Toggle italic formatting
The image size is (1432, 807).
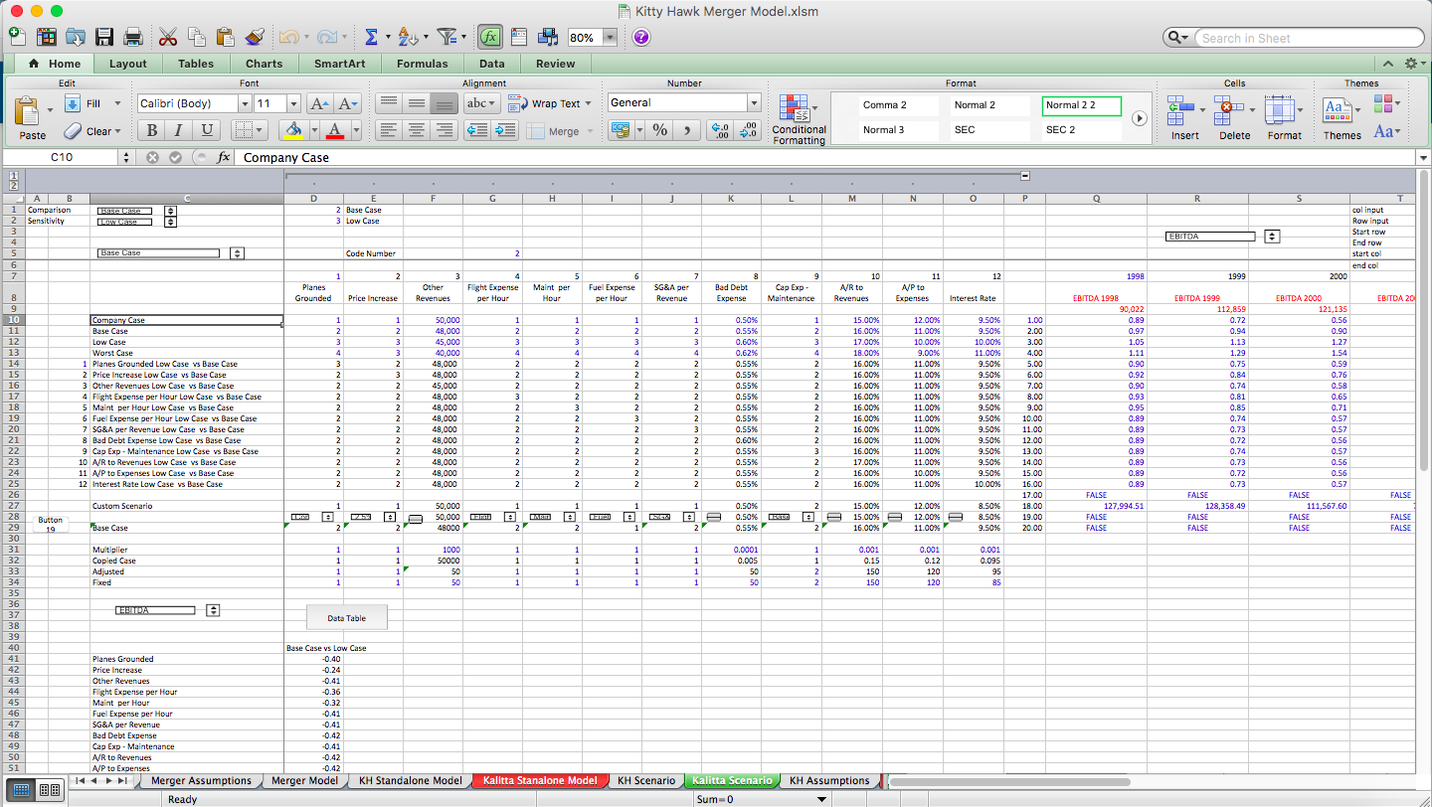(x=179, y=130)
